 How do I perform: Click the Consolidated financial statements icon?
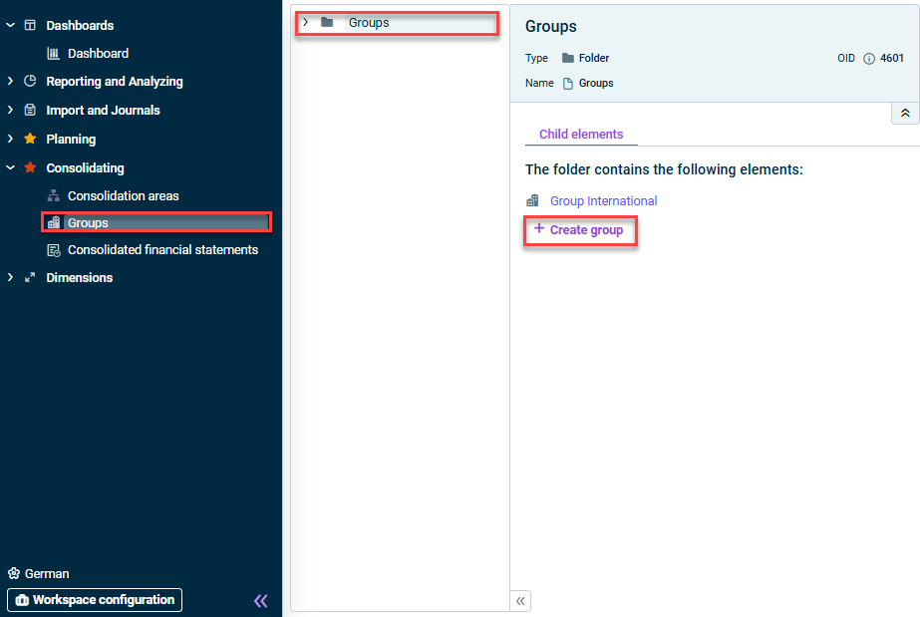54,250
